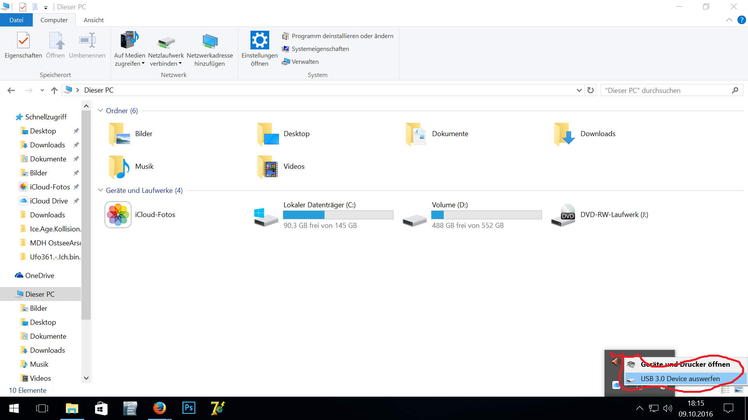This screenshot has width=748, height=420.
Task: Go back with the left arrow
Action: pyautogui.click(x=11, y=90)
